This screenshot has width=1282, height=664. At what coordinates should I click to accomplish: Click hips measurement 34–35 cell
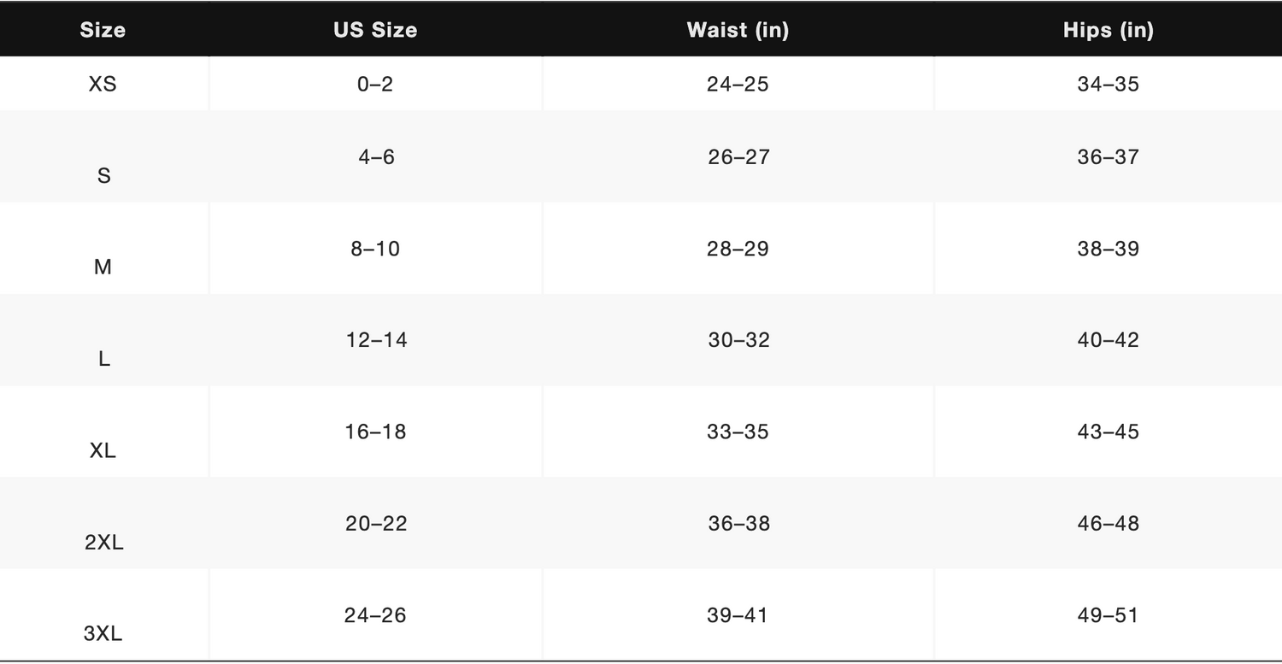tap(1108, 84)
